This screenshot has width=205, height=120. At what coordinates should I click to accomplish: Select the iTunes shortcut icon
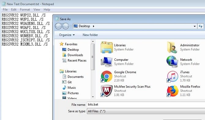(x=173, y=76)
